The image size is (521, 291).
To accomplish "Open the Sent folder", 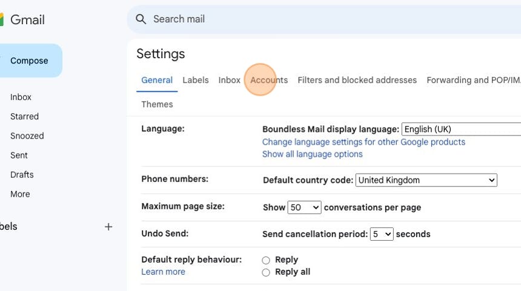I will pyautogui.click(x=19, y=155).
